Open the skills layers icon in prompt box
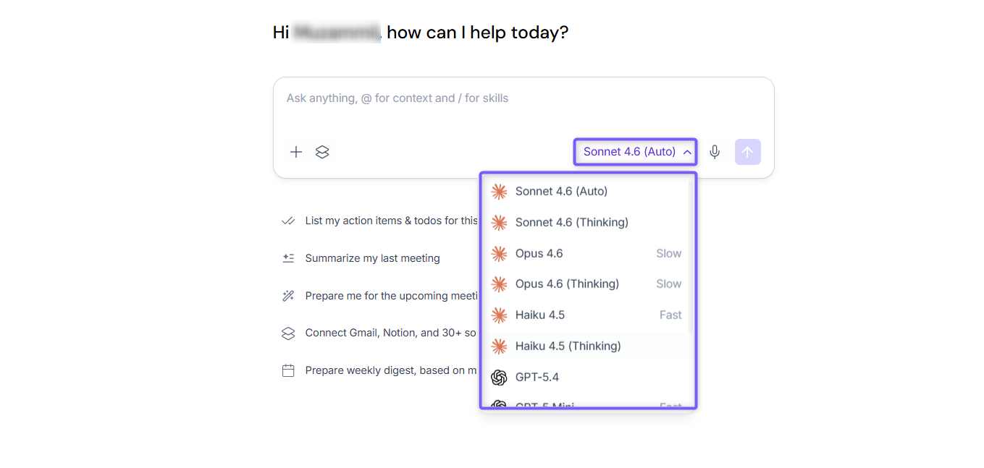The image size is (984, 468). tap(322, 152)
